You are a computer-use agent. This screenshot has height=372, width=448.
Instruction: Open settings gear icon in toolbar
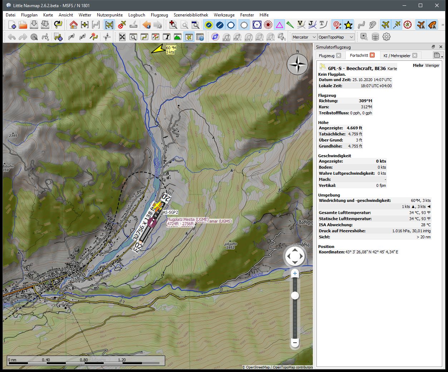click(x=387, y=37)
